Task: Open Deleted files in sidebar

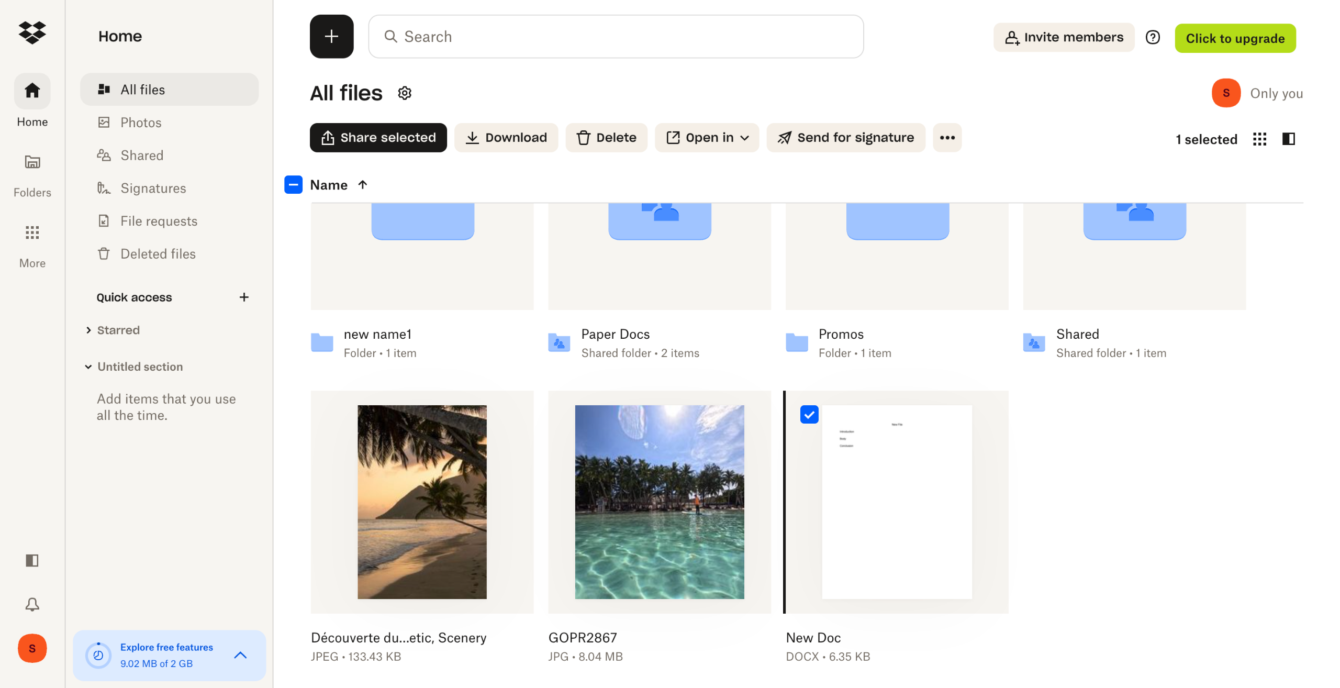Action: pos(158,254)
